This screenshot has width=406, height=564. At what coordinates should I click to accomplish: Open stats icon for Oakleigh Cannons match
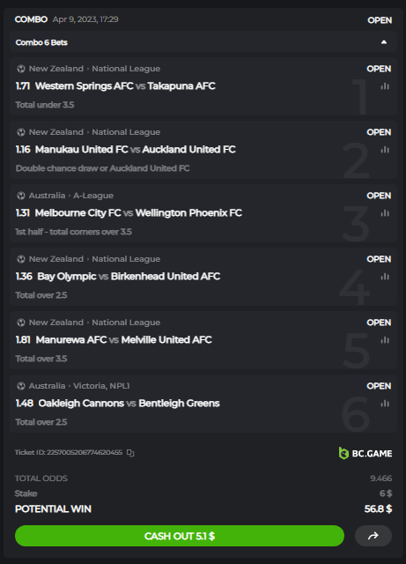385,404
